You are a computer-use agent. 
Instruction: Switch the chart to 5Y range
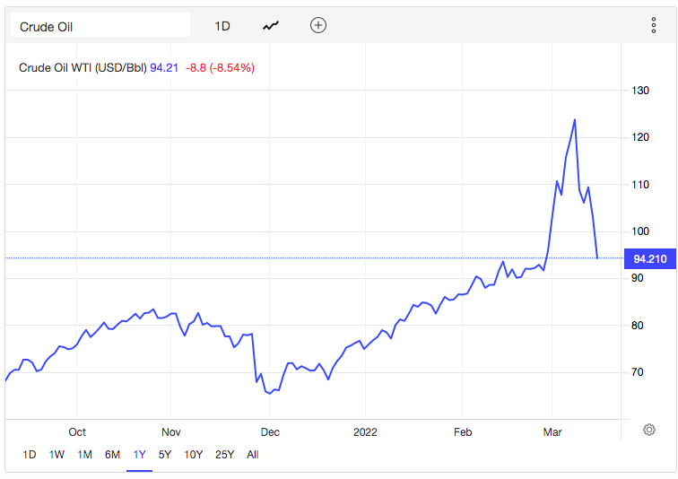(x=165, y=455)
